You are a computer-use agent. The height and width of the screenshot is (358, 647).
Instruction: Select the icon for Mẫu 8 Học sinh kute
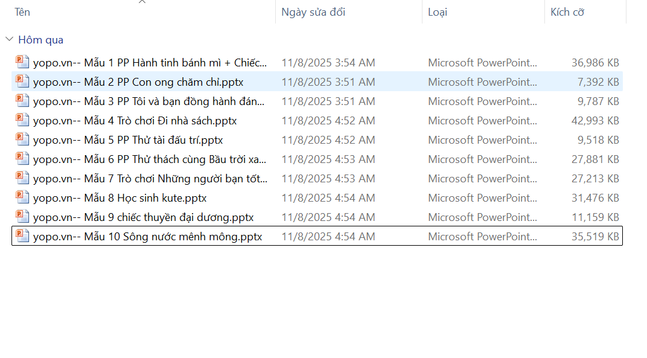point(22,197)
